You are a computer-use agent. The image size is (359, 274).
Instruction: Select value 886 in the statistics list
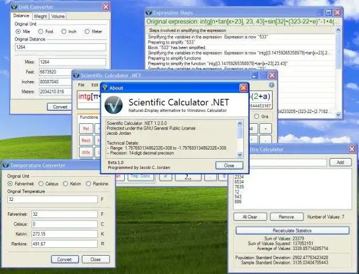point(238,202)
